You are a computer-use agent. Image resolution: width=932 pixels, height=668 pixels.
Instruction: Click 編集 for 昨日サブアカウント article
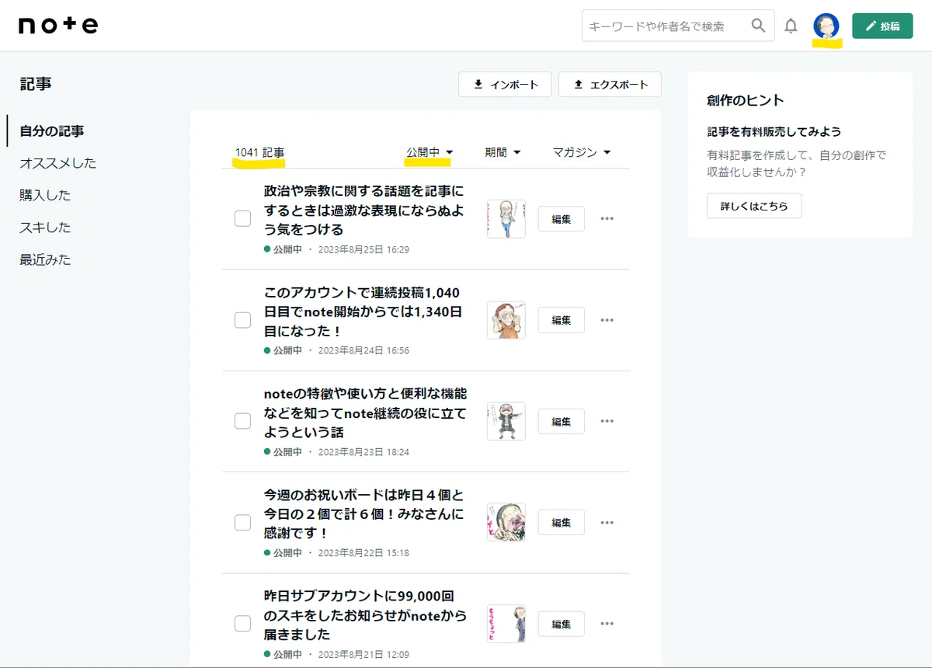click(562, 624)
